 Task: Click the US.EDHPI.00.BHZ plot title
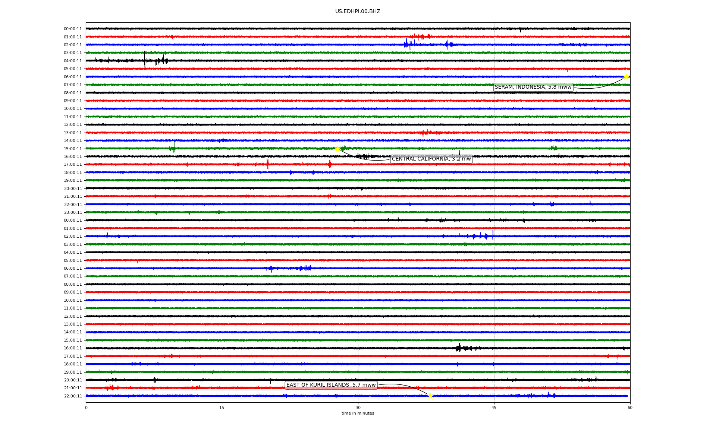(x=358, y=12)
